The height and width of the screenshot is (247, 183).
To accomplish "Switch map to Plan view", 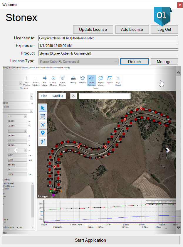I will (x=44, y=96).
